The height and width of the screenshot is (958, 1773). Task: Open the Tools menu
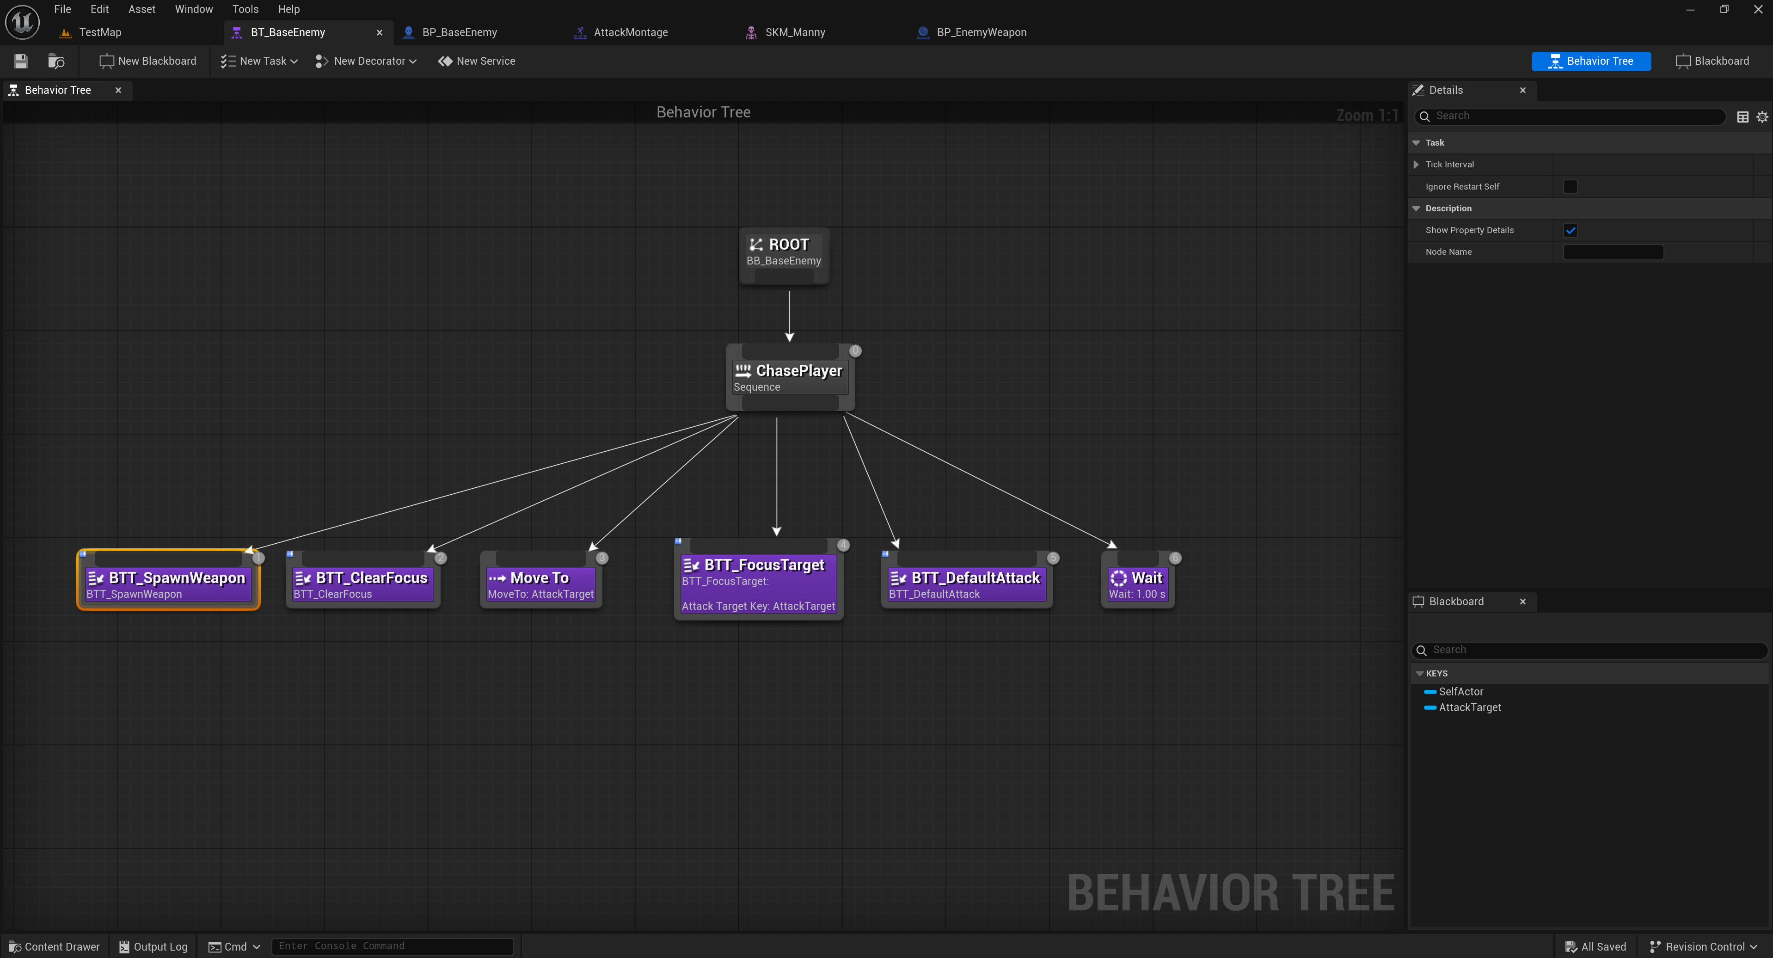[x=245, y=9]
